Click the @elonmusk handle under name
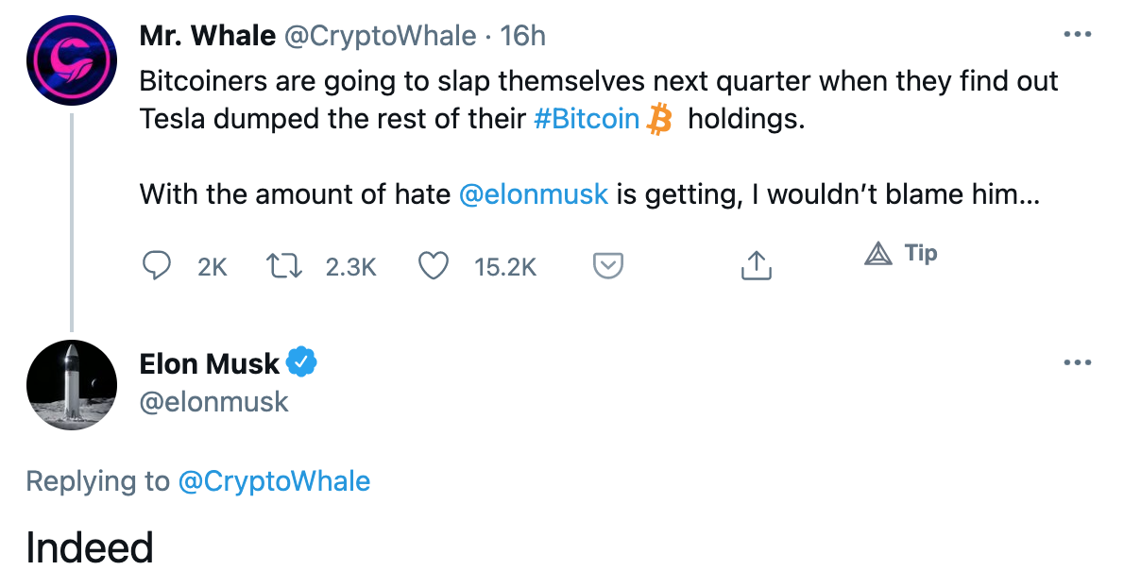The width and height of the screenshot is (1124, 587). click(213, 402)
